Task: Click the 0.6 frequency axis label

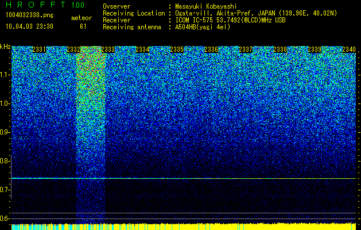Action: click(x=5, y=218)
